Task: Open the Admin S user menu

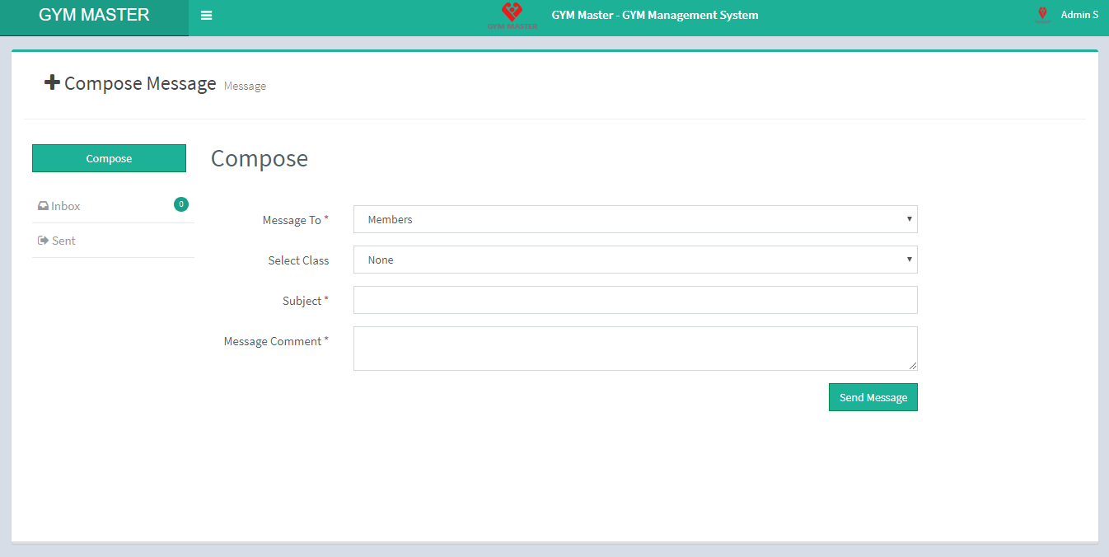Action: coord(1079,15)
